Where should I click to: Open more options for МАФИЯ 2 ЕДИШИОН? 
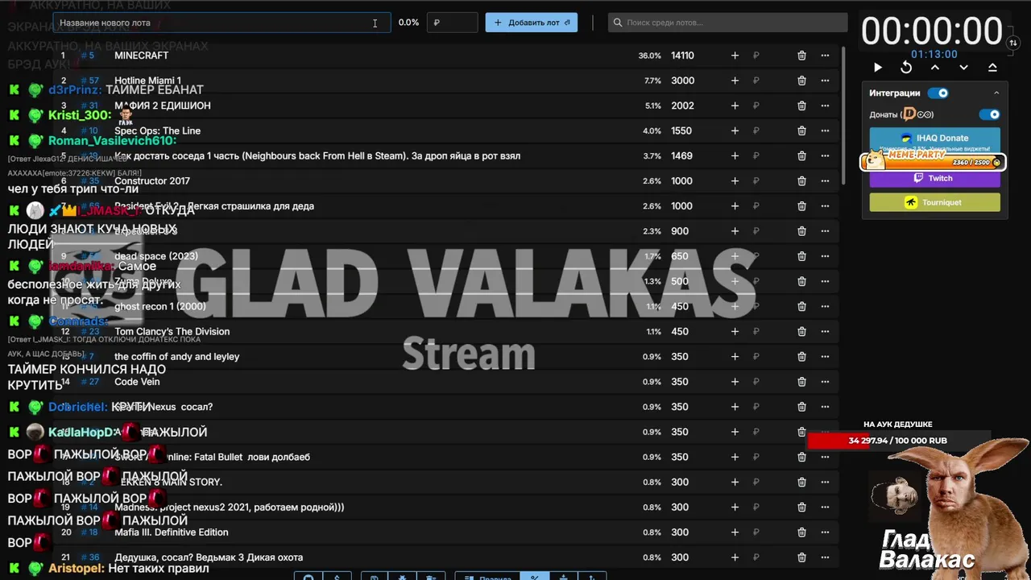[x=825, y=106]
